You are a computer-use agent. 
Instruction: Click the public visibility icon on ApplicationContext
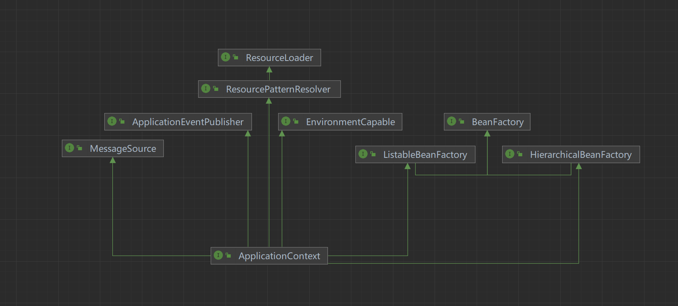[x=228, y=255]
